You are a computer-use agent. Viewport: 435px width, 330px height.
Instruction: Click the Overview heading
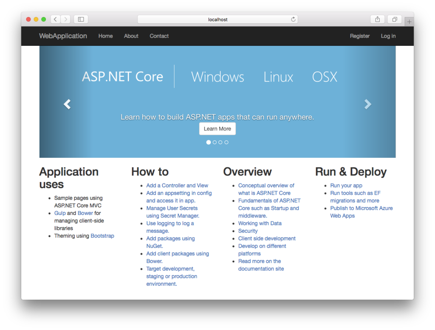click(248, 172)
